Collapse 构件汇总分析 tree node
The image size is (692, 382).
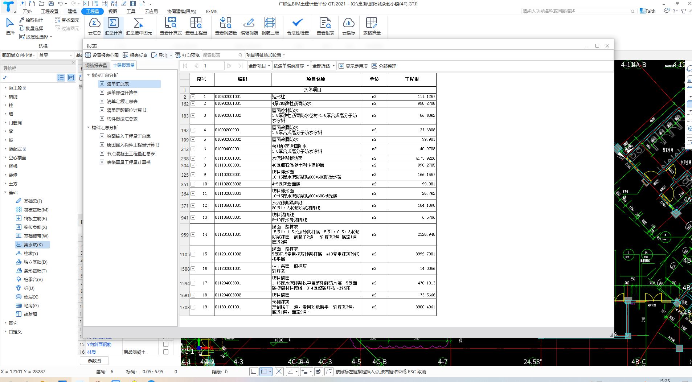(x=88, y=127)
